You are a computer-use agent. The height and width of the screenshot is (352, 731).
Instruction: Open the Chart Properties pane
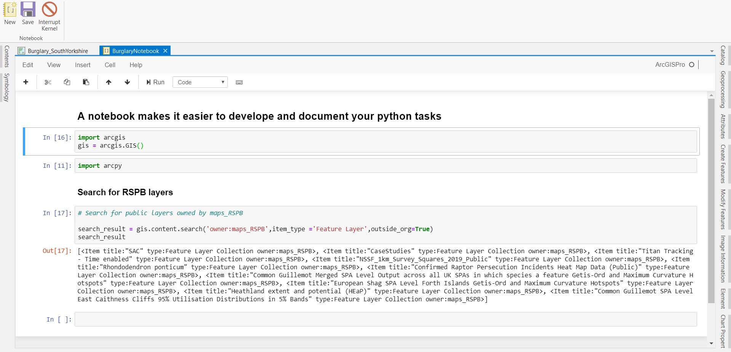click(723, 331)
